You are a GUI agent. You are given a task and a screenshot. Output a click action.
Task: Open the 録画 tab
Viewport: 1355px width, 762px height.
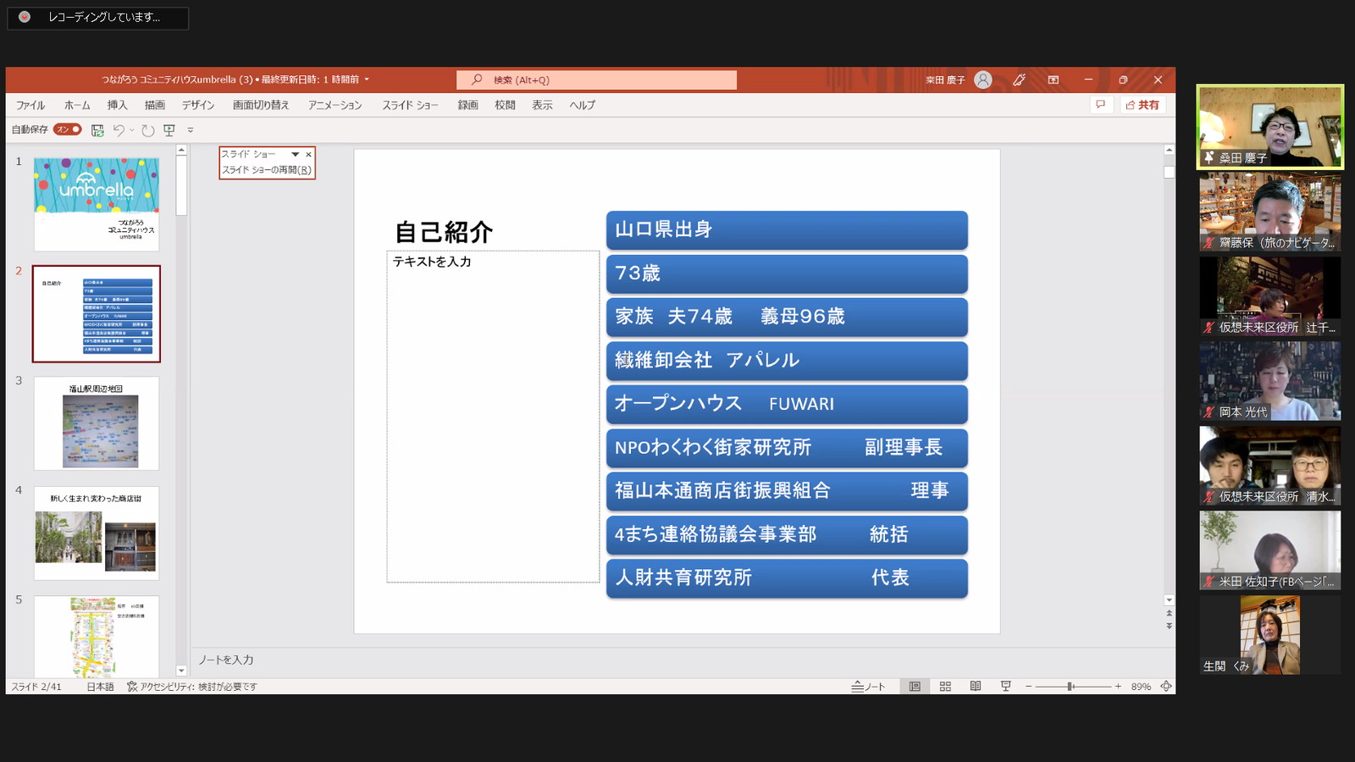point(467,105)
